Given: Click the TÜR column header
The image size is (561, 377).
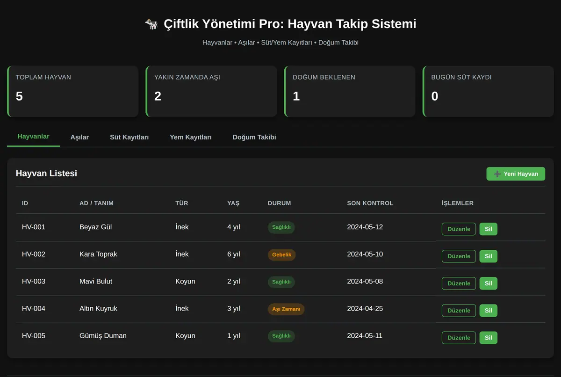Looking at the screenshot, I should click(182, 203).
